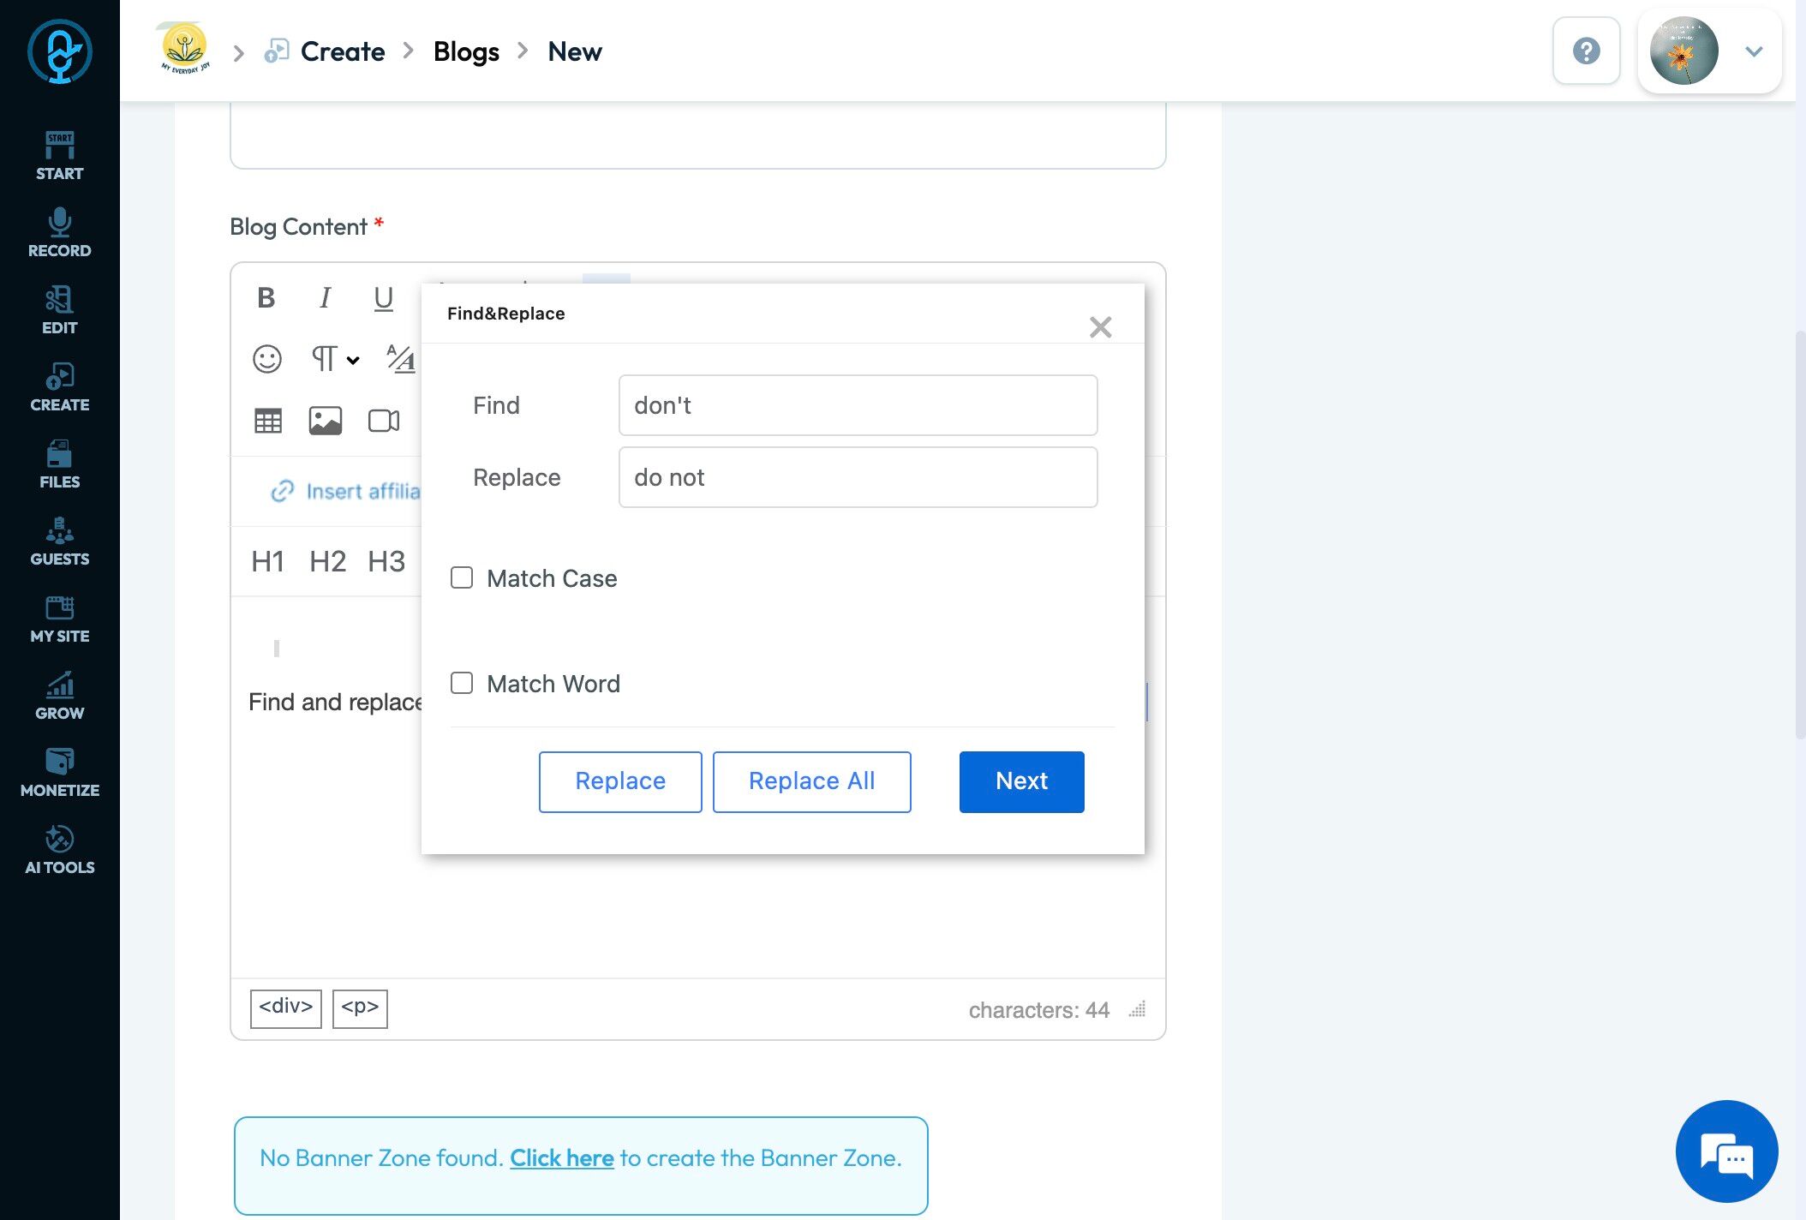Screen dimensions: 1806x1220
Task: Enable the Match Case checkbox
Action: (x=462, y=578)
